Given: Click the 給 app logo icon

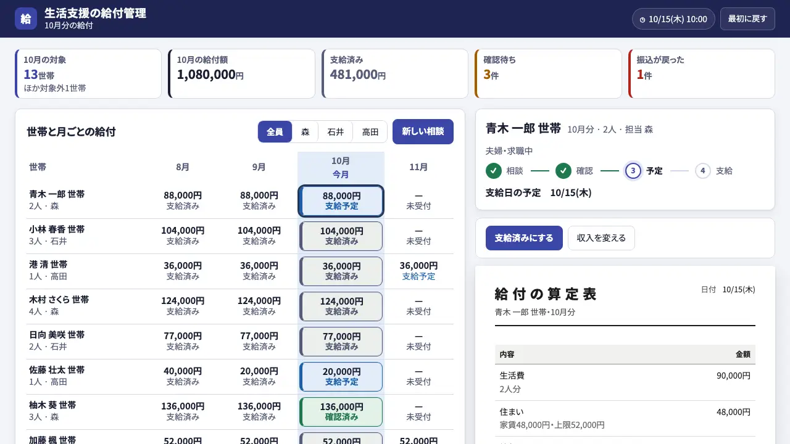Looking at the screenshot, I should [x=26, y=18].
